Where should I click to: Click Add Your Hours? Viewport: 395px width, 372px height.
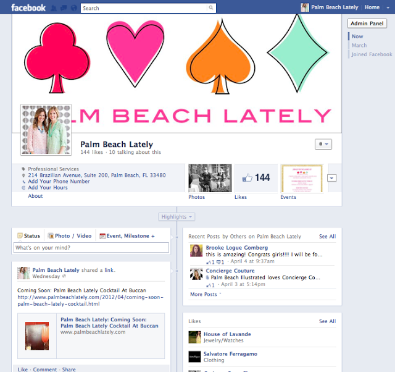(48, 188)
